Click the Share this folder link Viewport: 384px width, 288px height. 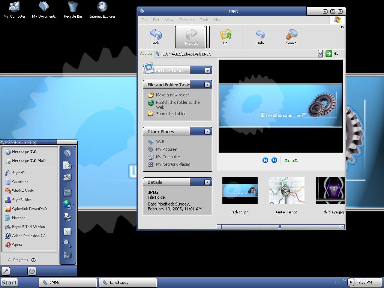[x=171, y=114]
